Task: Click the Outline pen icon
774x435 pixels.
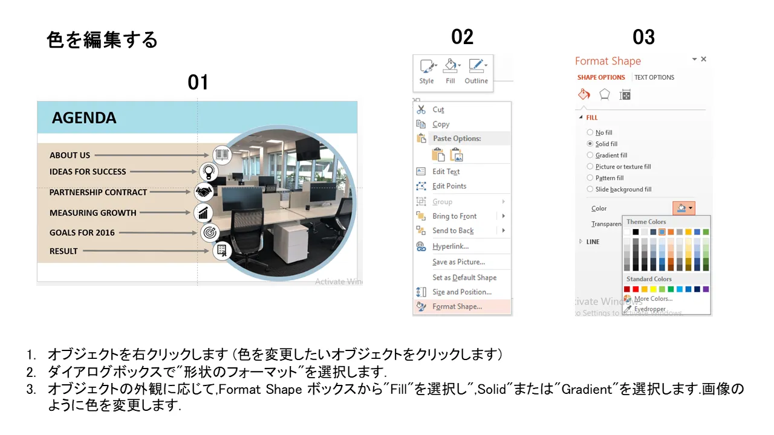Action: (x=476, y=66)
